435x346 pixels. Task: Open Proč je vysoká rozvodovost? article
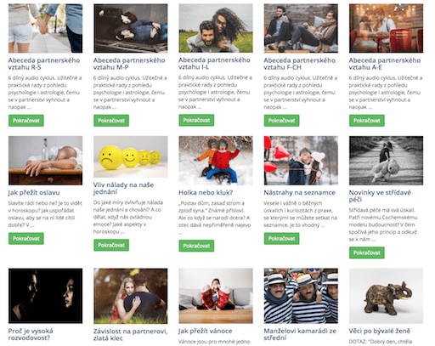point(31,334)
